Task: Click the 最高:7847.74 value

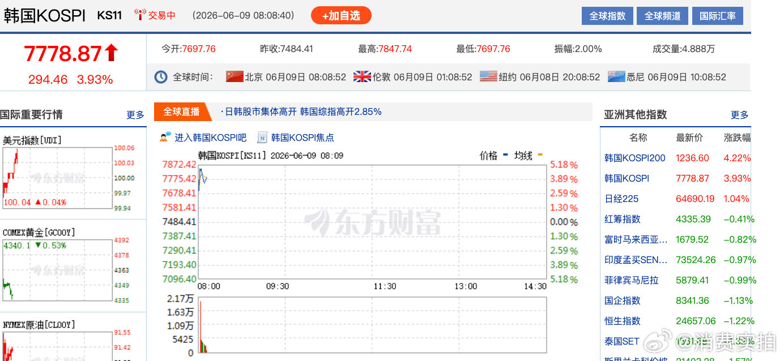Action: coord(385,49)
